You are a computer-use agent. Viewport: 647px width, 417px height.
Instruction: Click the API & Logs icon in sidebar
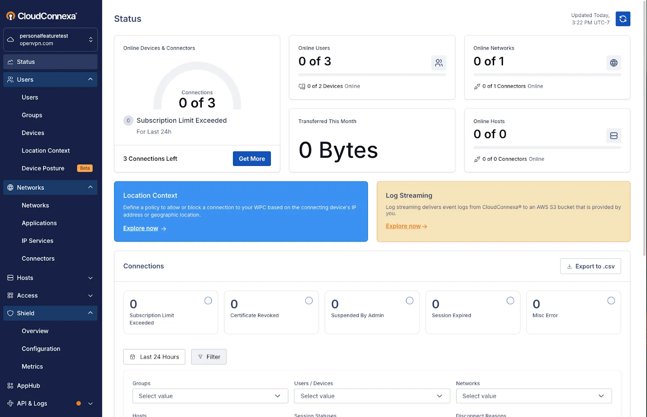click(x=11, y=403)
